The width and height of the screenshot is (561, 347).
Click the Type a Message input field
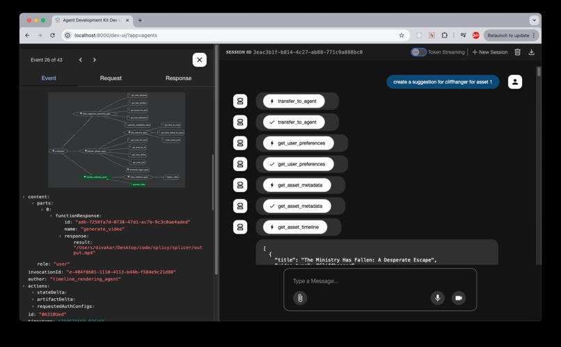coord(380,281)
